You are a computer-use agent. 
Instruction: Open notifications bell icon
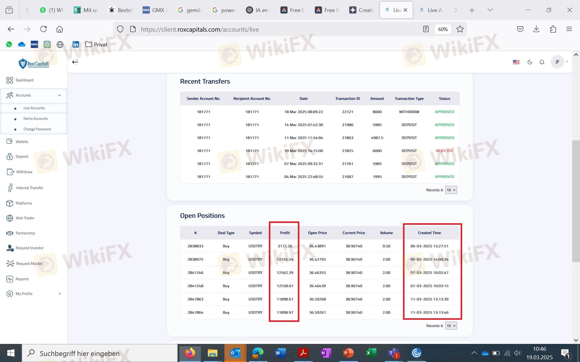tap(542, 62)
